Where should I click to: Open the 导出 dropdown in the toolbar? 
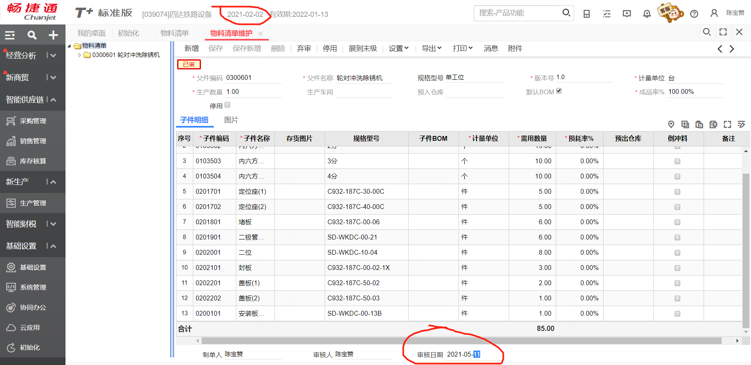point(432,49)
